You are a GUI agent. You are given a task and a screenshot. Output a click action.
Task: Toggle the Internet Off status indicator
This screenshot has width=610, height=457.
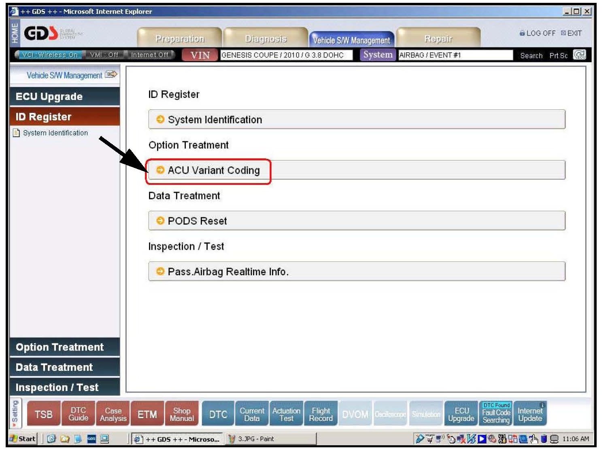149,55
